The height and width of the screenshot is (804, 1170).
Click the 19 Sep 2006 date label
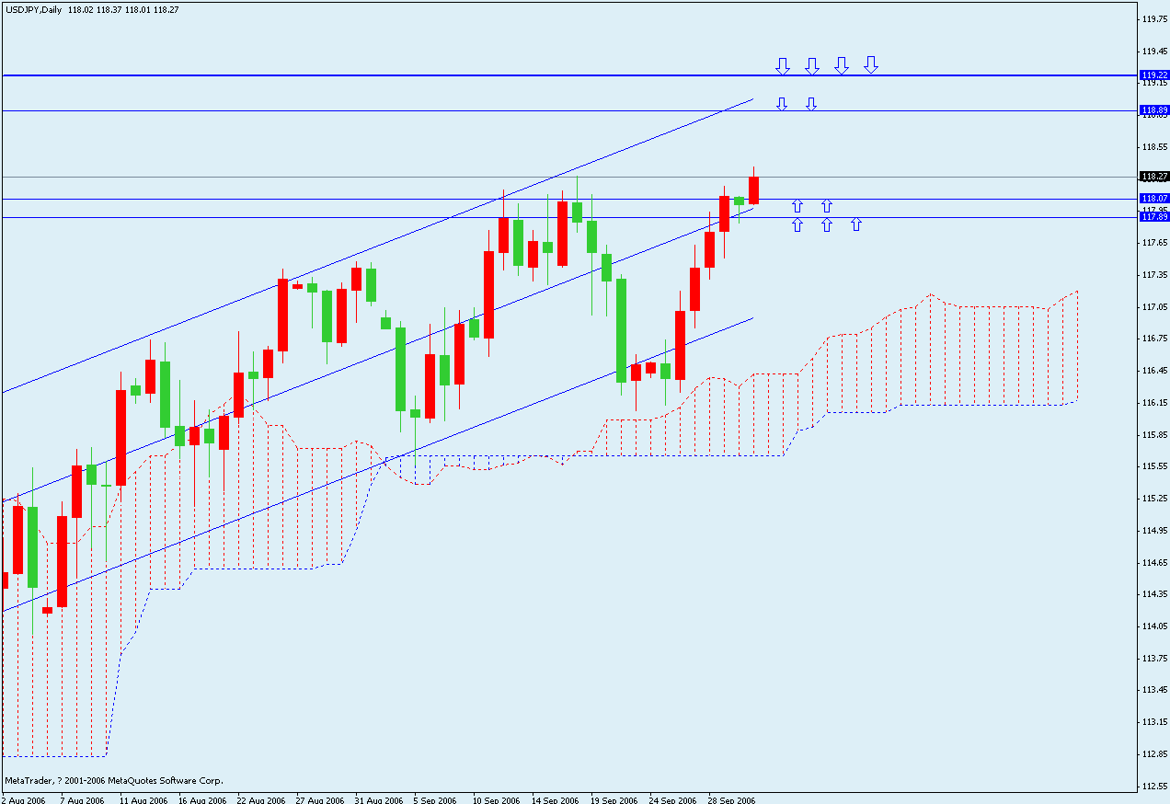point(614,800)
